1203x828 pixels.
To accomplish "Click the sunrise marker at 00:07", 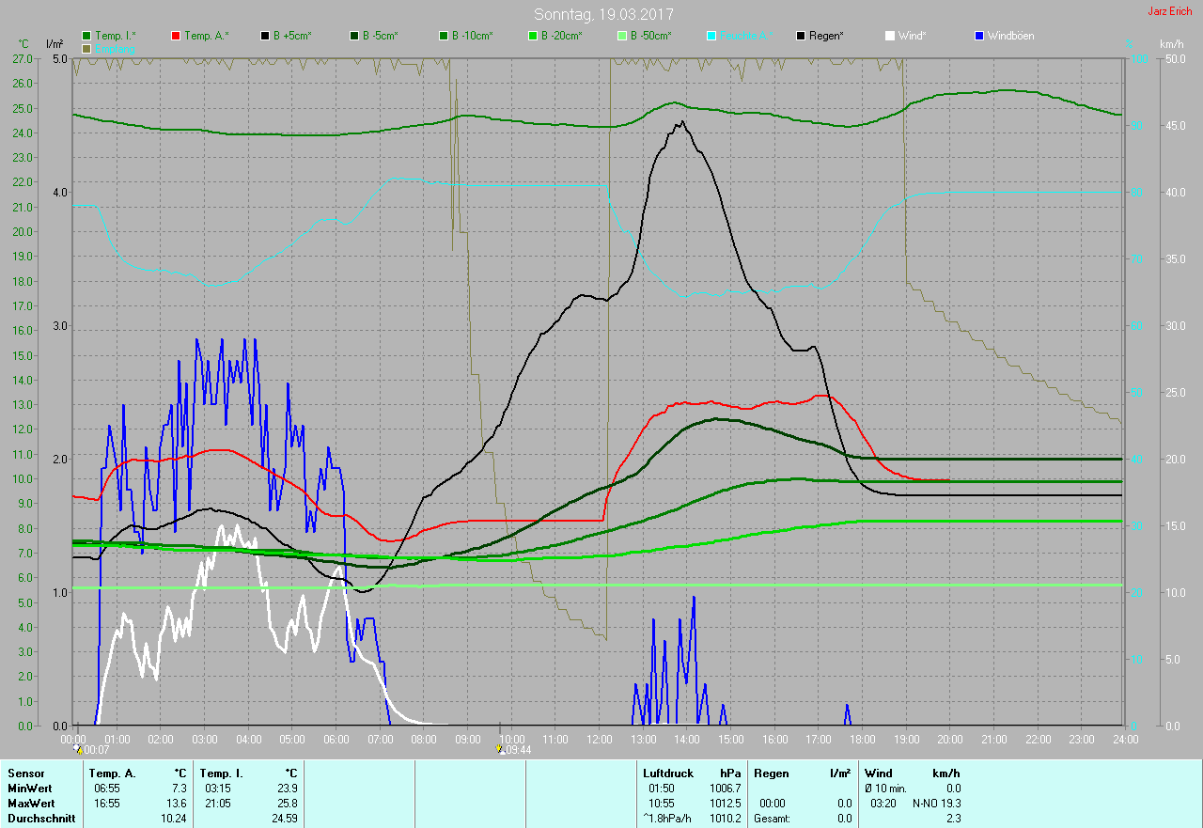I will (79, 749).
